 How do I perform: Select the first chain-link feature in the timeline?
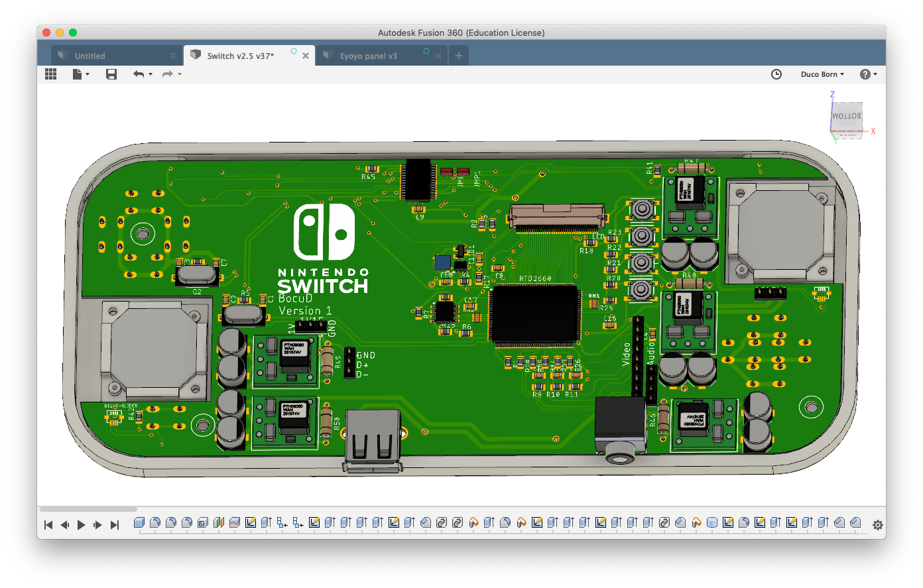[x=442, y=522]
